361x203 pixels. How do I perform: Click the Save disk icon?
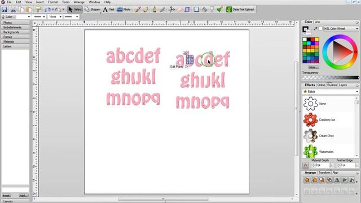(5, 10)
